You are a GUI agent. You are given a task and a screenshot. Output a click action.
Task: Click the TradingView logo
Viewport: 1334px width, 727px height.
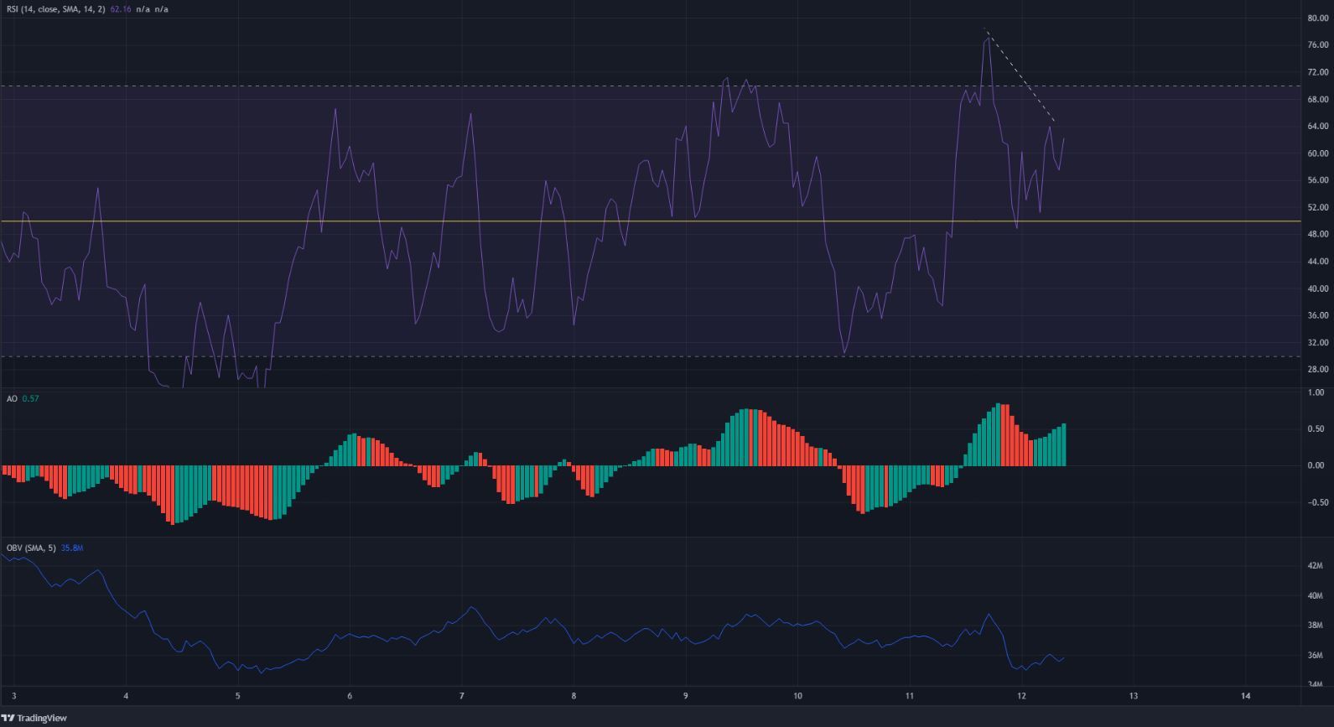point(34,718)
